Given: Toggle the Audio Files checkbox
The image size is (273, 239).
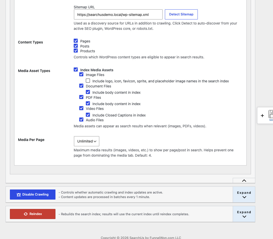Looking at the screenshot, I should (81, 120).
